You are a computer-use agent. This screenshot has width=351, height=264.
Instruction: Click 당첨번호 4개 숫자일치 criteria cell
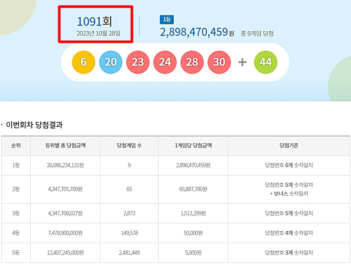[289, 233]
